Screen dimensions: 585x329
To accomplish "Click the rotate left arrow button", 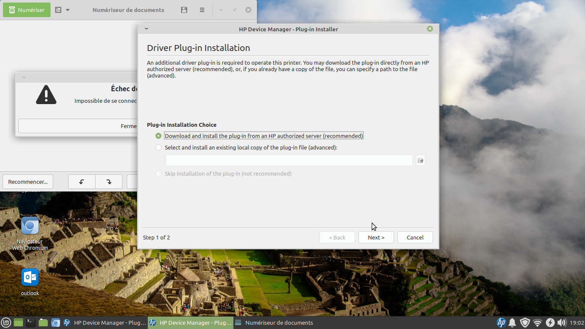I will pyautogui.click(x=82, y=182).
